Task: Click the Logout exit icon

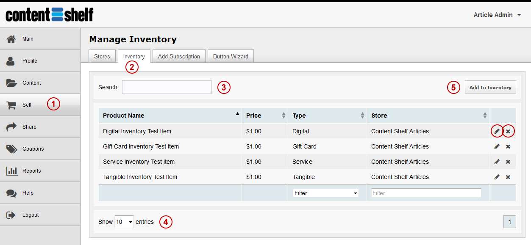Action: coord(11,215)
